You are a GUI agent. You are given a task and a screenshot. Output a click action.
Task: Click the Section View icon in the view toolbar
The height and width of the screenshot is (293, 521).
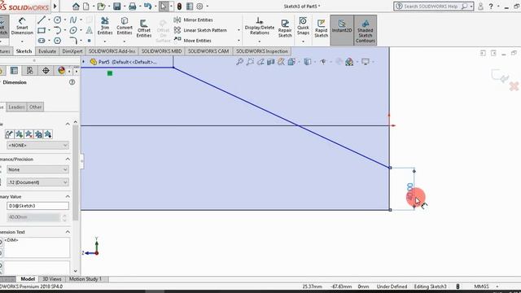[271, 62]
